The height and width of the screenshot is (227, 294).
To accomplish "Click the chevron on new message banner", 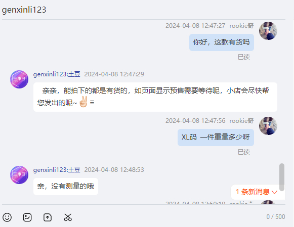I will coord(274,192).
